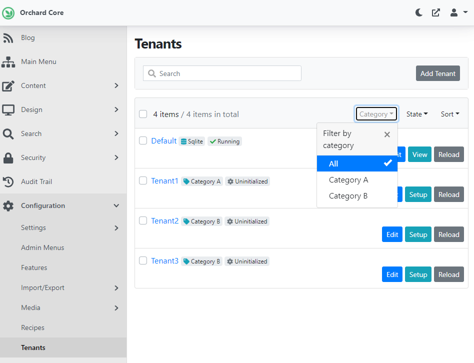Click Tenant1's Uninitialized status badge

pyautogui.click(x=247, y=181)
